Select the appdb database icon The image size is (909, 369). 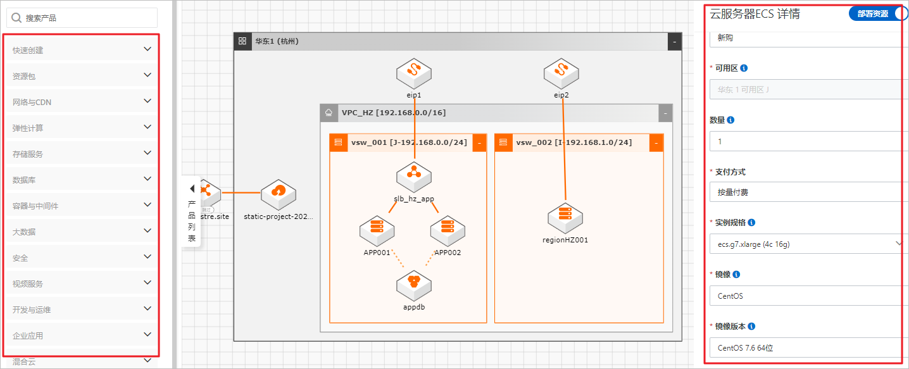[414, 285]
